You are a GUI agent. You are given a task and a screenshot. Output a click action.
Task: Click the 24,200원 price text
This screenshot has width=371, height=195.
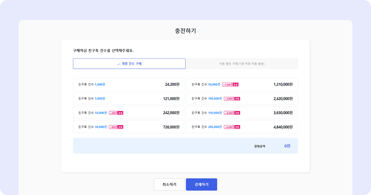coord(172,84)
